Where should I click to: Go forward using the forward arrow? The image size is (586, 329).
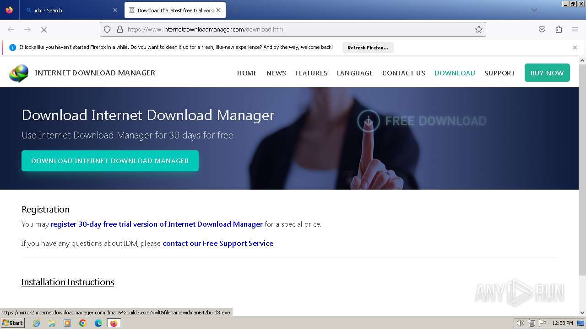[x=27, y=29]
